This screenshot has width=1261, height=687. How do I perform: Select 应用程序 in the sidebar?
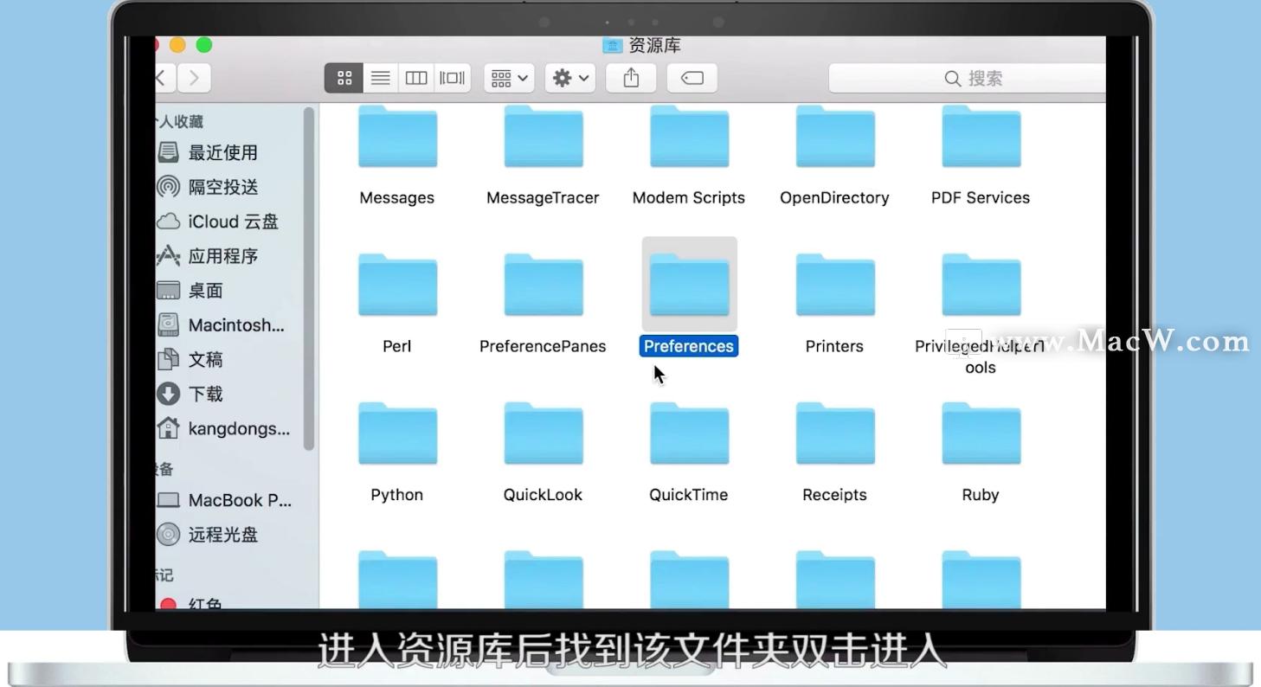click(x=221, y=256)
